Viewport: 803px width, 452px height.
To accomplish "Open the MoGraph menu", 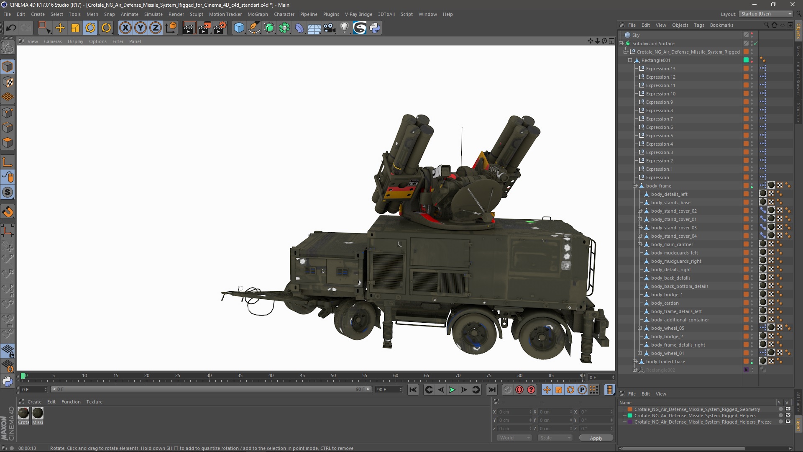I will click(x=257, y=14).
